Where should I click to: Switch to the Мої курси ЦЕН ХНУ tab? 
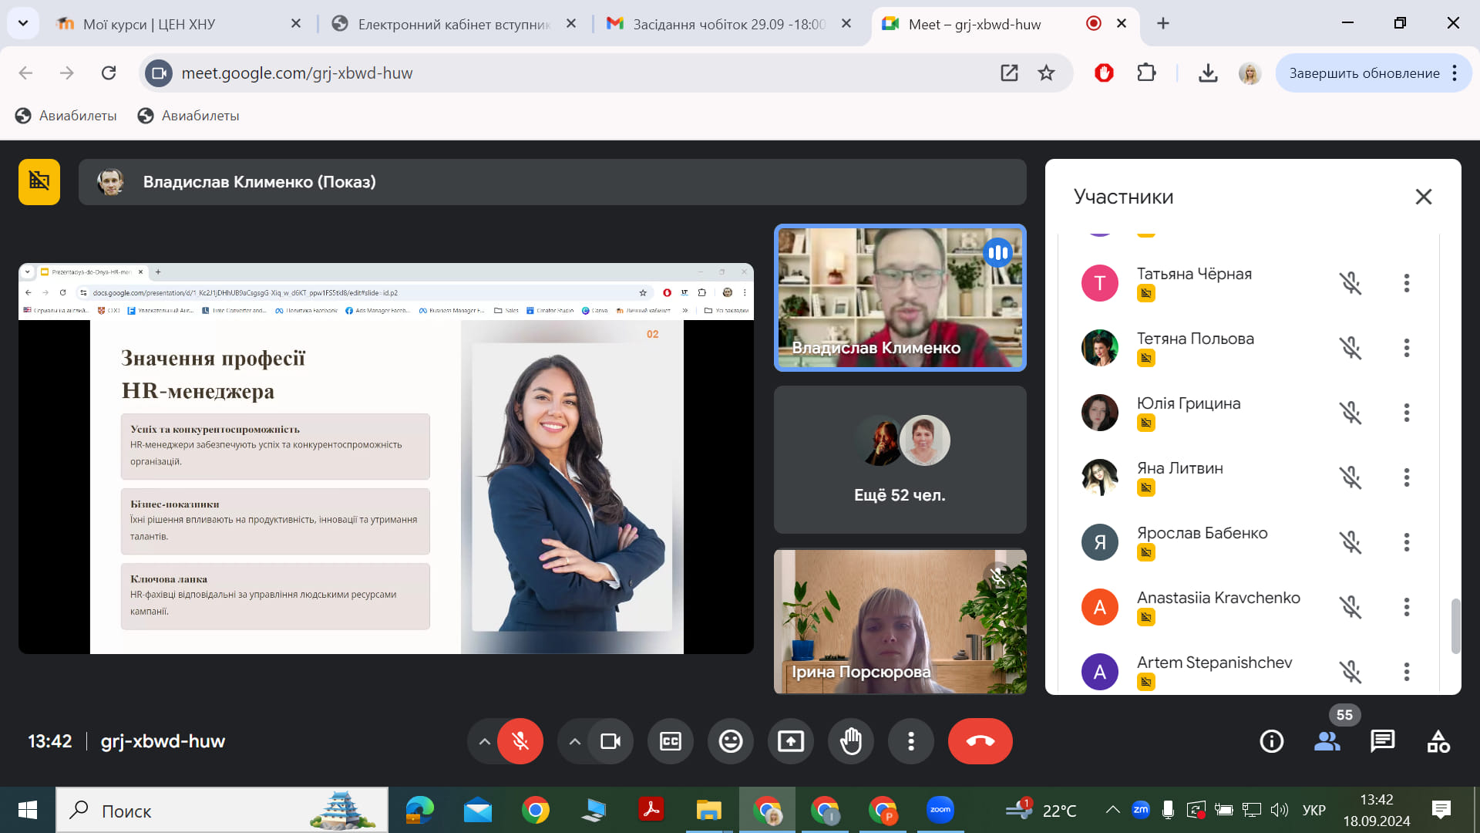(x=149, y=24)
